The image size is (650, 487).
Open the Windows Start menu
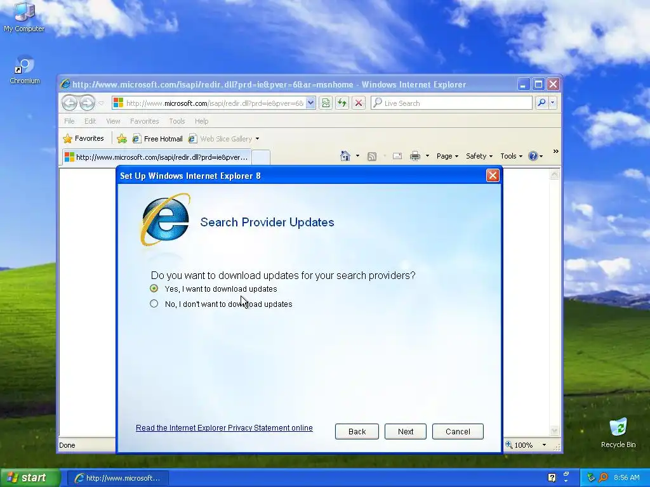[x=30, y=478]
